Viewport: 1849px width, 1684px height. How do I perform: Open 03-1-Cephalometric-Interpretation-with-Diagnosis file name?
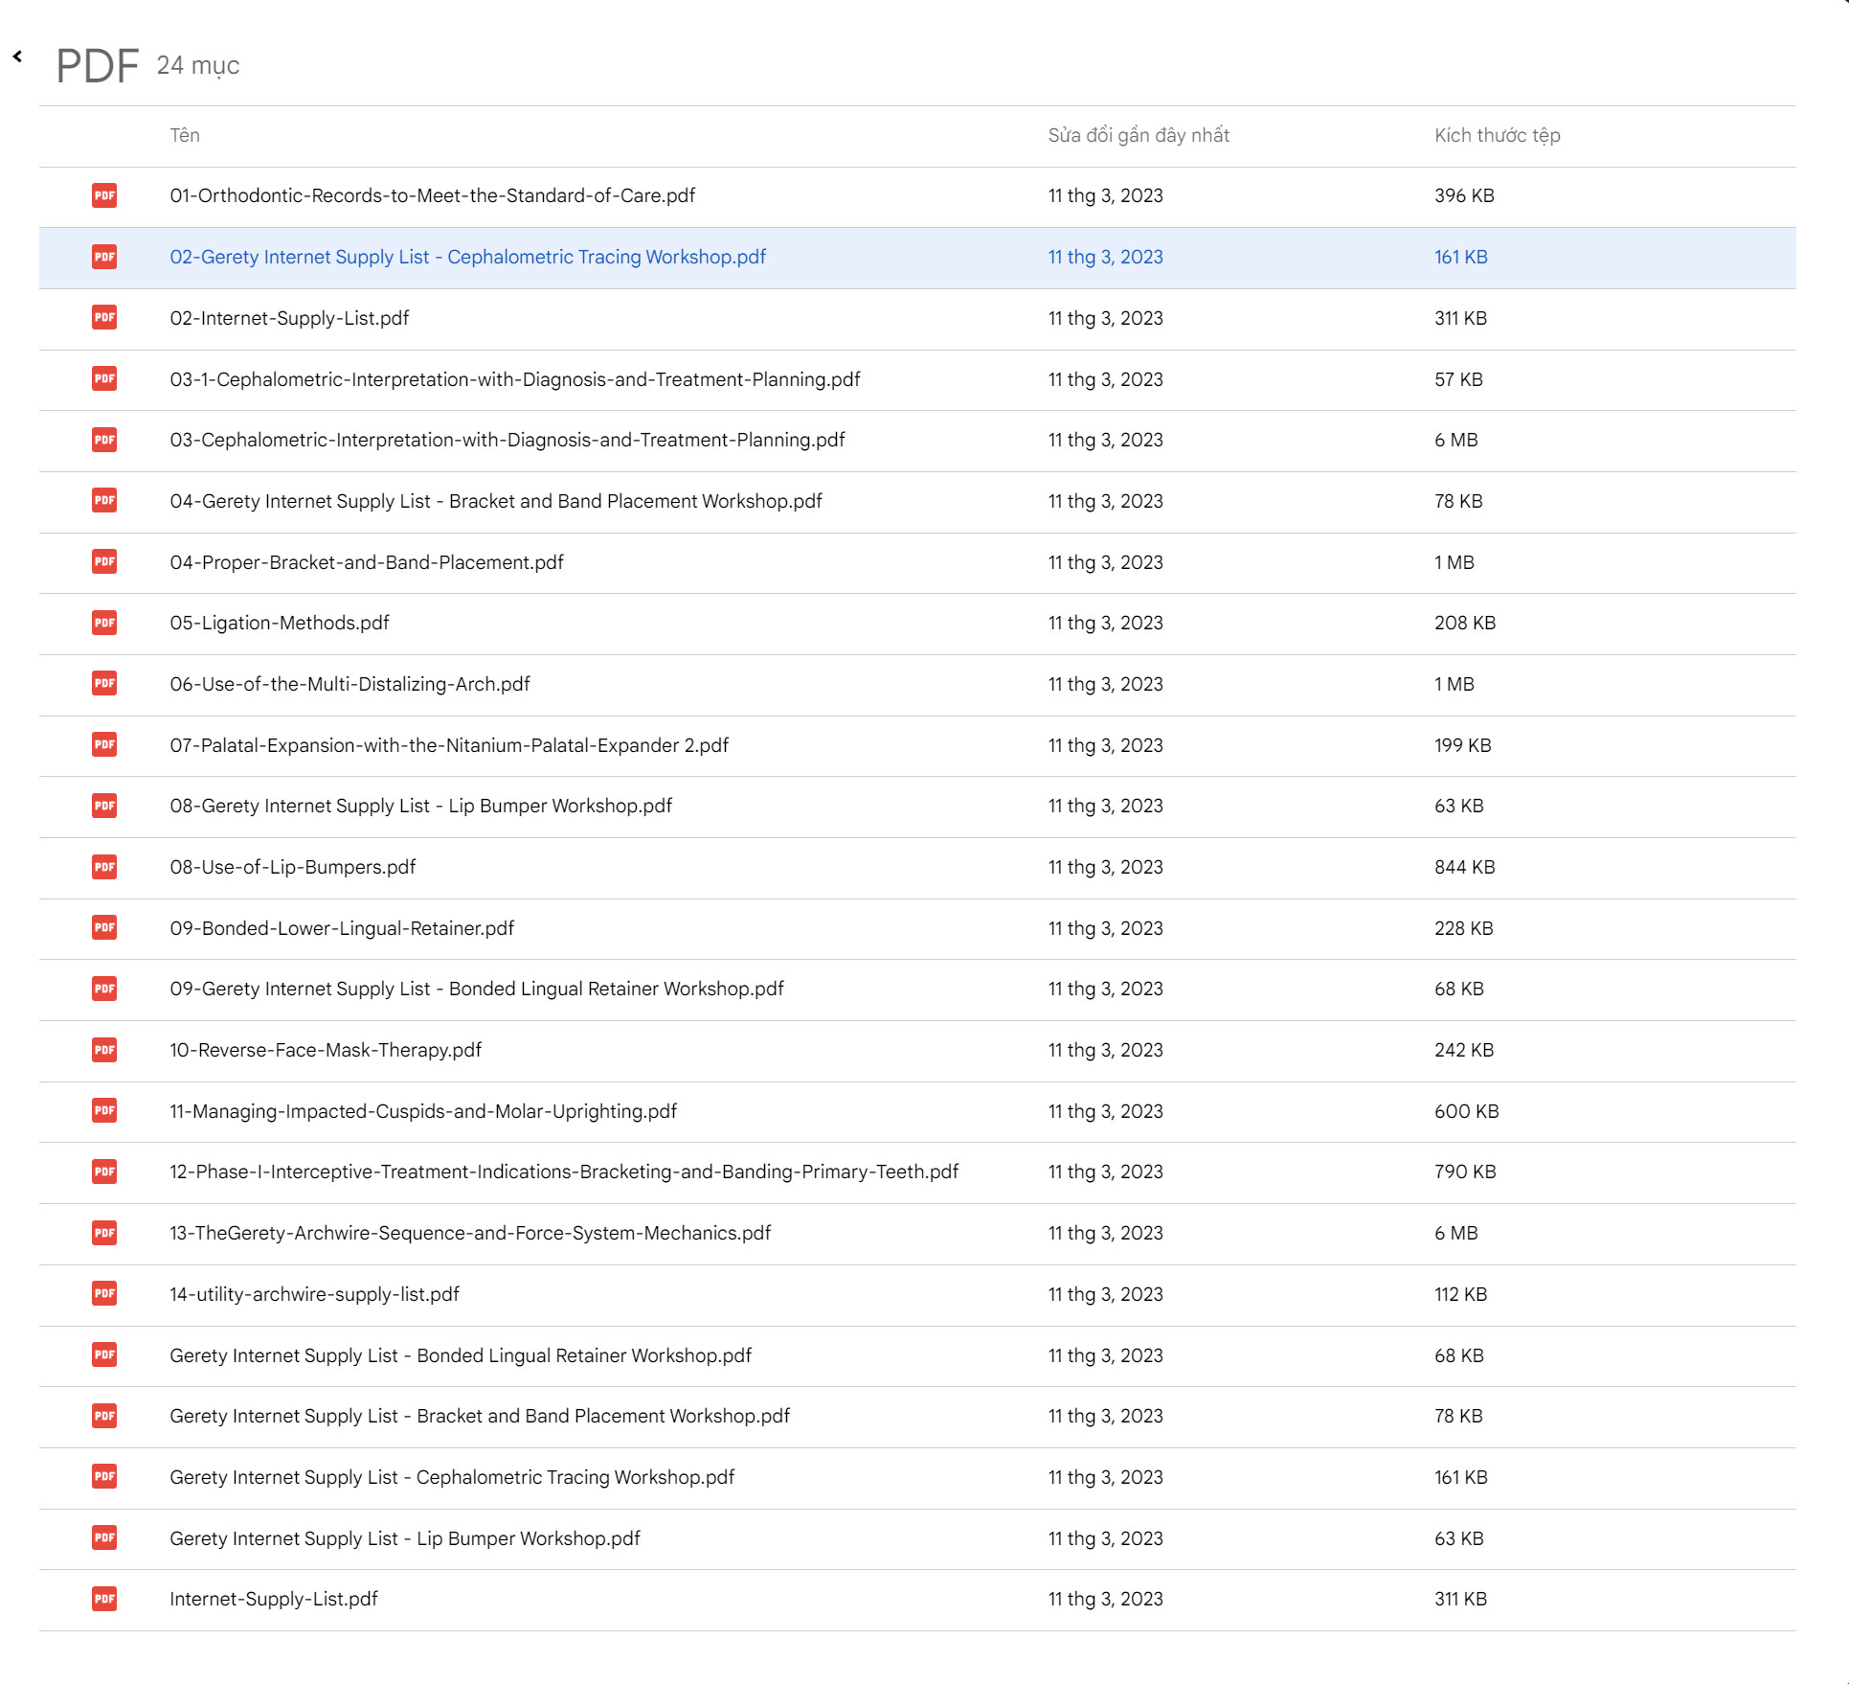[x=515, y=379]
